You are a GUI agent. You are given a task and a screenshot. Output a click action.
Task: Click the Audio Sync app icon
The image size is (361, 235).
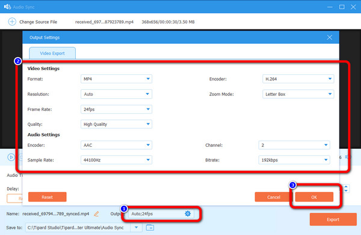pos(7,7)
